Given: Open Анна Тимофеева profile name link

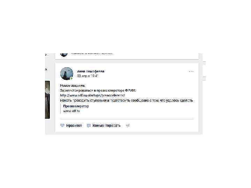Looking at the screenshot, I should point(91,71).
